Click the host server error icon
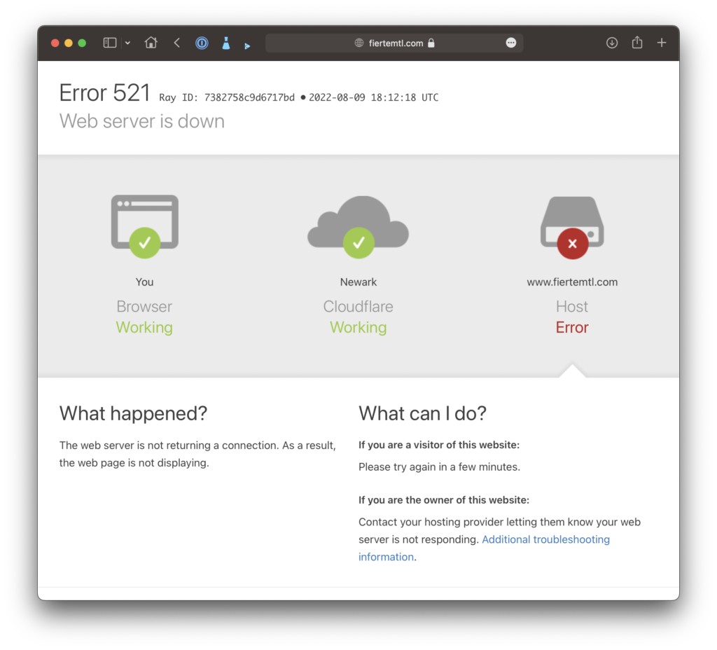717x650 pixels. pos(572,228)
